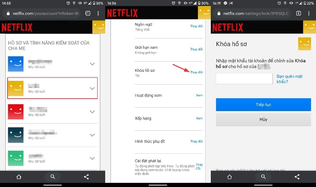Click the Bạn quên mật khẩu? link
Viewport: 316px width, 187px height.
[290, 79]
